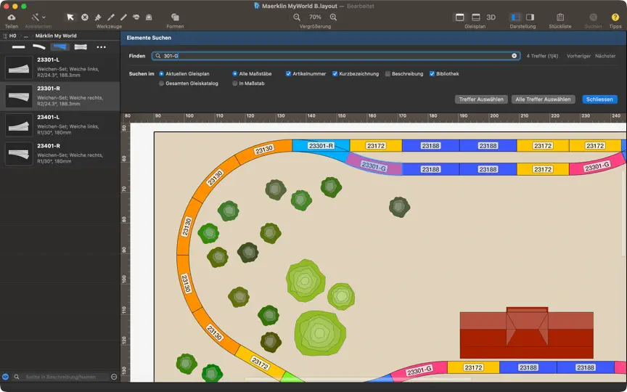Screen dimensions: 627x392
Task: Select the Gesamten Gleiskatalog radio button
Action: tap(162, 83)
